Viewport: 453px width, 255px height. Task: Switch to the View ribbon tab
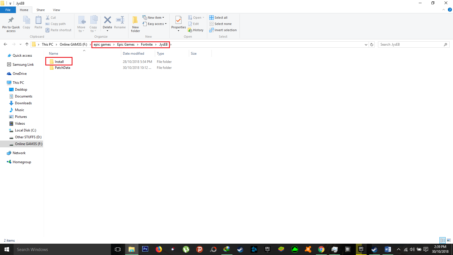56,10
